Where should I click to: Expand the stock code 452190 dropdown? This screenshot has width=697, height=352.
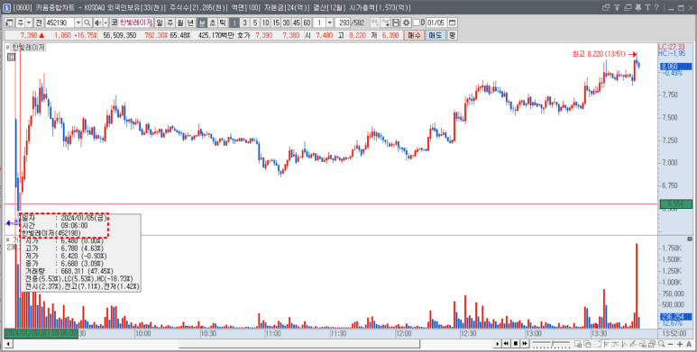78,23
